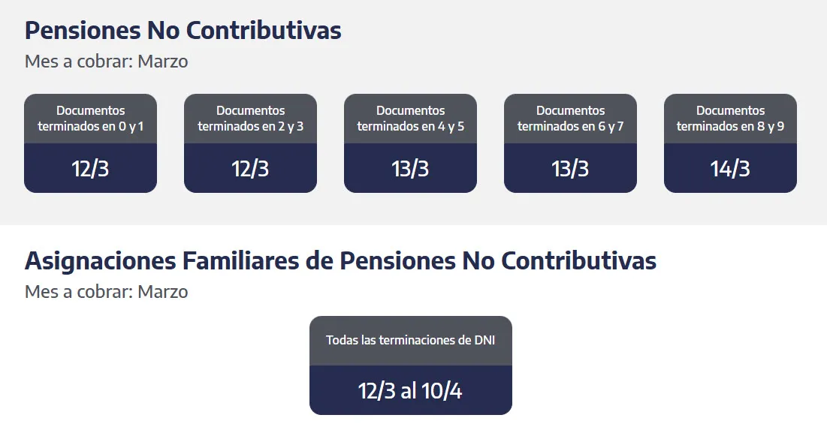Click the 'Documentos terminados en 8 y 9' label
The height and width of the screenshot is (430, 827).
pyautogui.click(x=730, y=119)
